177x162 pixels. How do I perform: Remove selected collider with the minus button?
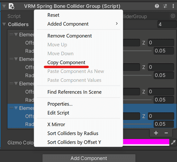point(166,133)
